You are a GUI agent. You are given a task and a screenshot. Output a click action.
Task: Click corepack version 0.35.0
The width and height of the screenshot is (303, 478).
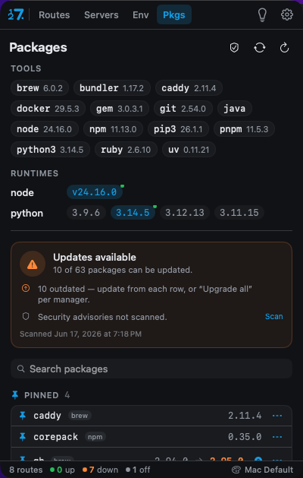pos(245,437)
